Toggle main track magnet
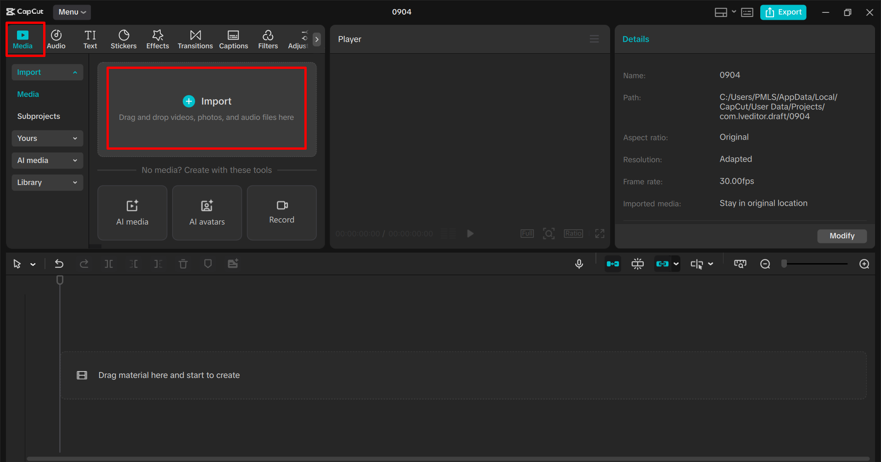 click(613, 264)
